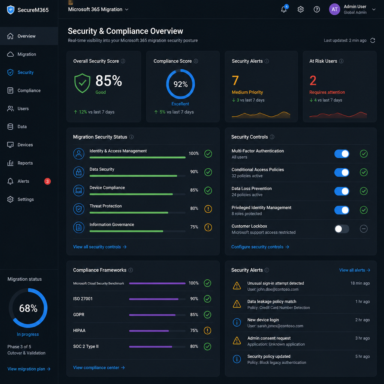The height and width of the screenshot is (384, 384).
Task: Toggle Conditional Access Policies switch
Action: click(x=342, y=172)
